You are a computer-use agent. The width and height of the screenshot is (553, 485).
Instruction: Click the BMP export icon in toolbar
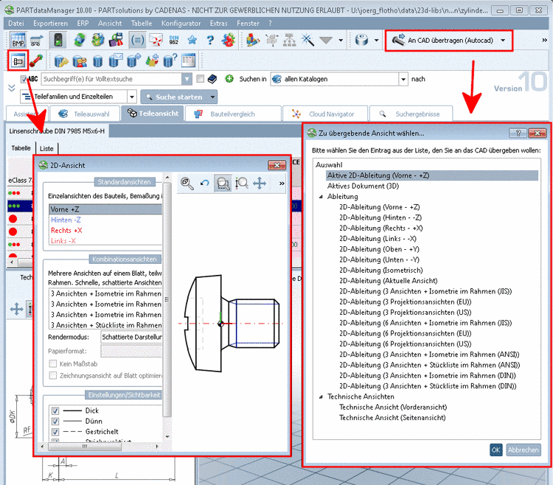tap(18, 40)
